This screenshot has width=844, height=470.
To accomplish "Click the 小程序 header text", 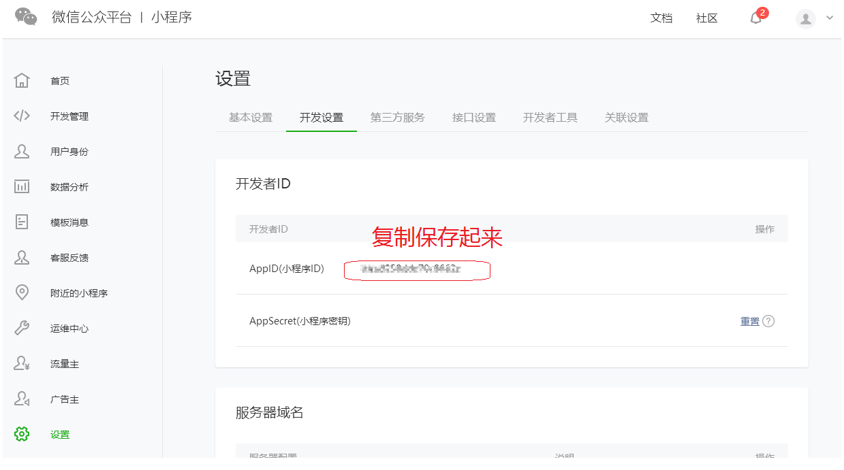I will pos(172,17).
